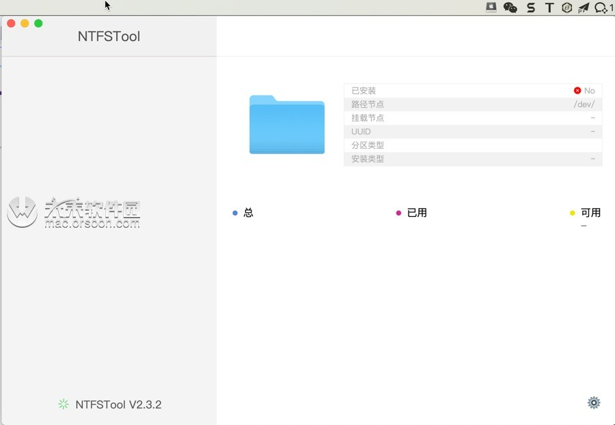Screen dimensions: 615x425
Task: Click the T icon in menu bar
Action: tap(549, 7)
